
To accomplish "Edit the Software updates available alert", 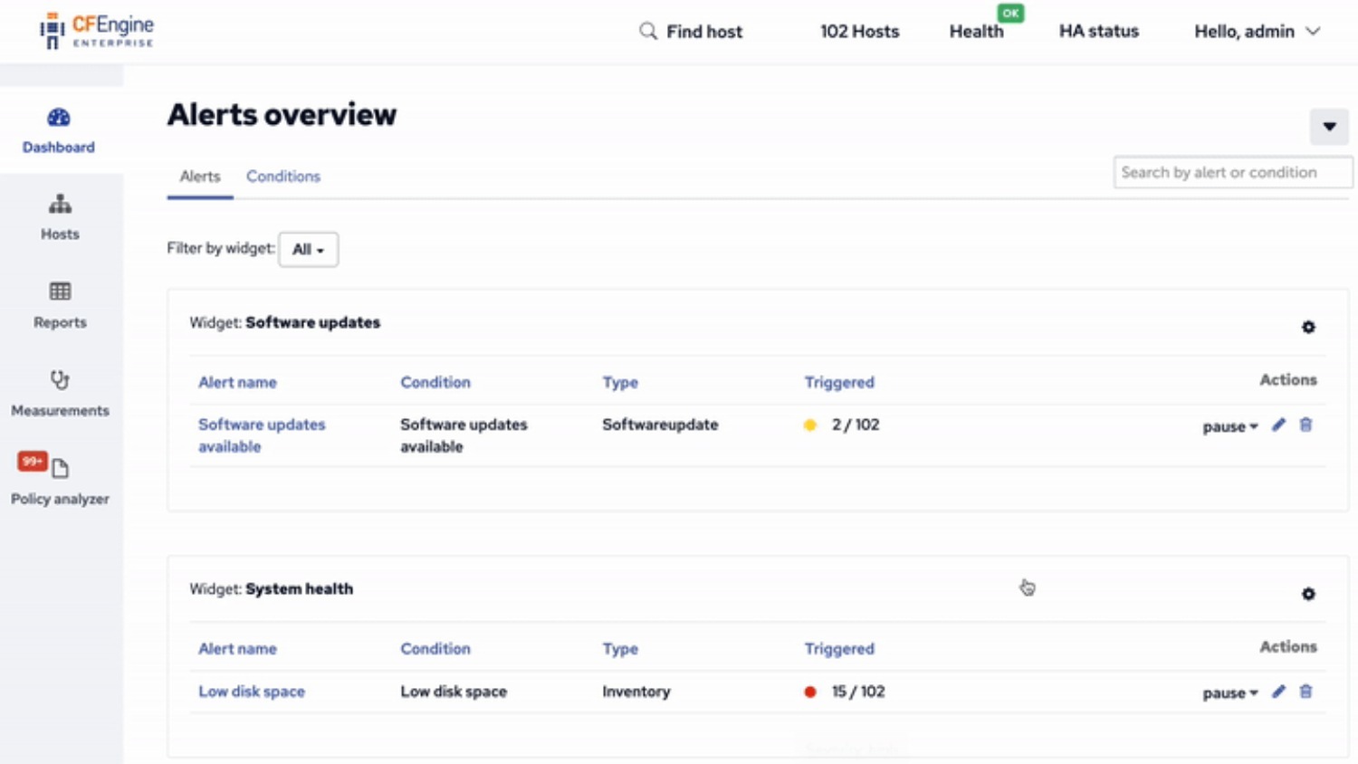I will (1278, 425).
